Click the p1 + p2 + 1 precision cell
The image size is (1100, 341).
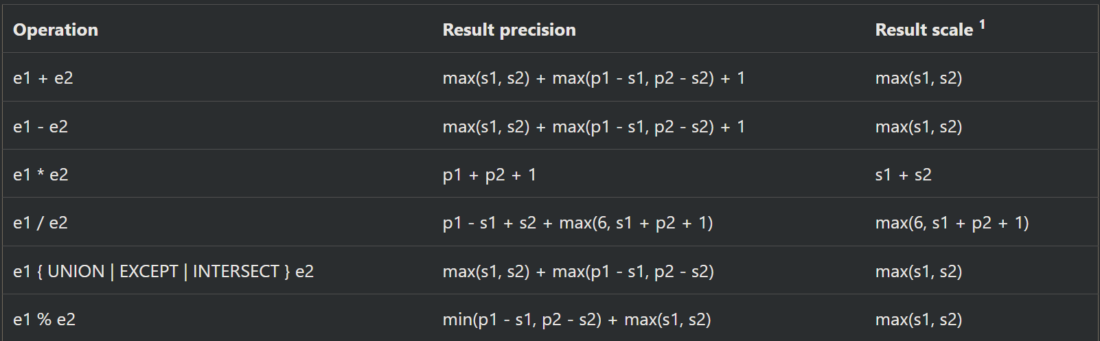click(489, 175)
